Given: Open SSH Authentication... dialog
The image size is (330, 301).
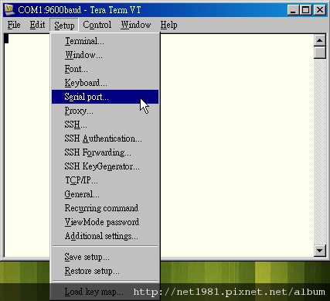Looking at the screenshot, I should [105, 139].
